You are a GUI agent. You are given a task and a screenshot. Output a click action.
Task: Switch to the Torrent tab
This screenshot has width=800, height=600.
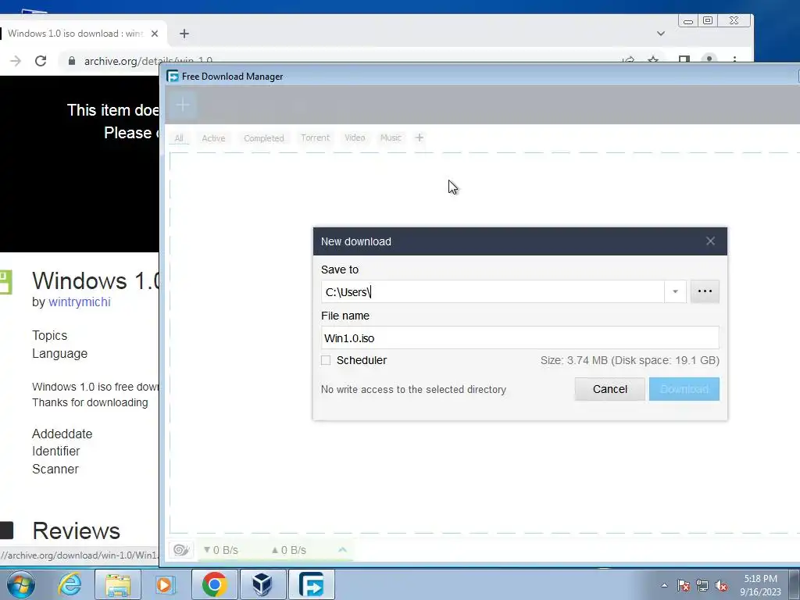[316, 137]
